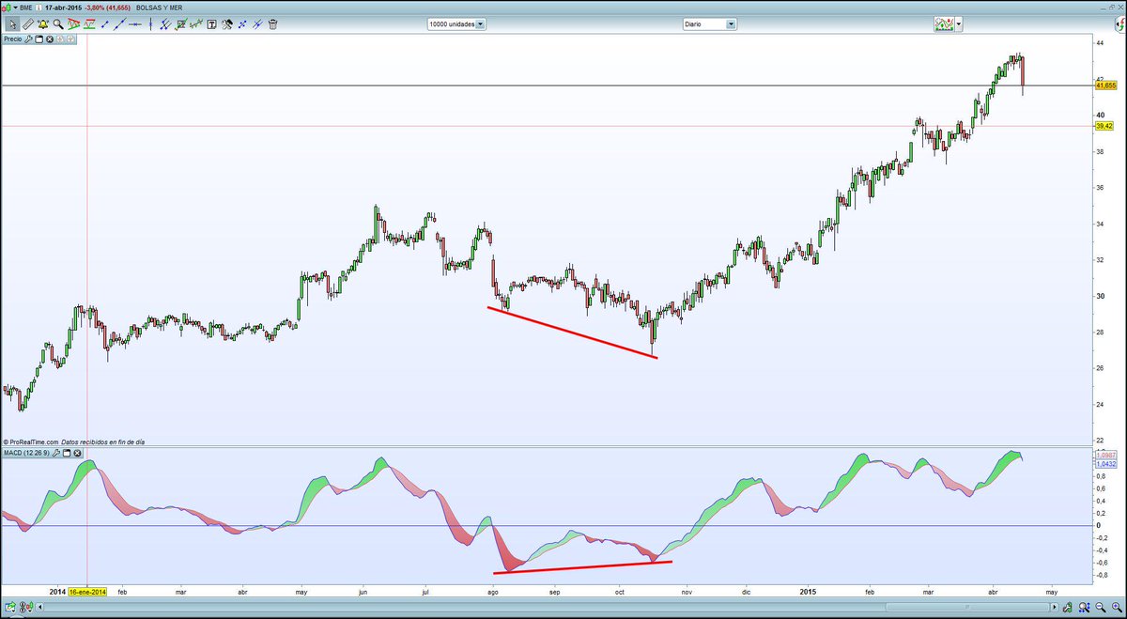Click the horizontal scrollbar arrow at bottom

[1055, 607]
